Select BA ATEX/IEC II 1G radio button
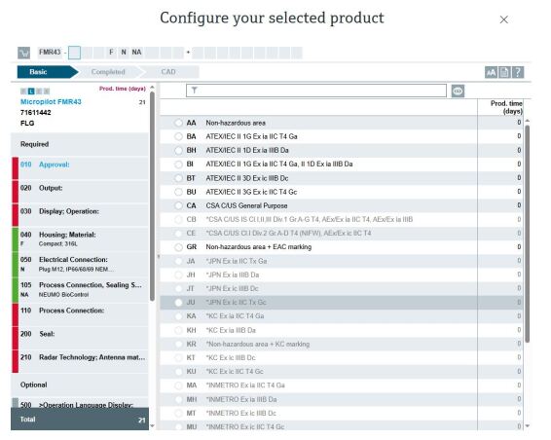Viewport: 551px width, 440px height. click(x=178, y=136)
